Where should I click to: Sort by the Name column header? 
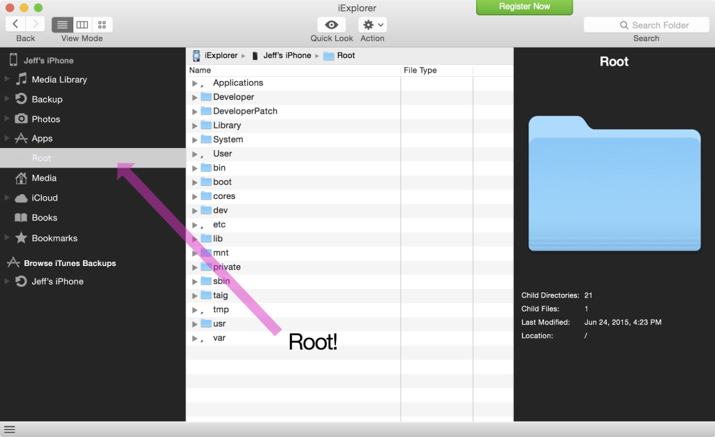click(x=293, y=71)
